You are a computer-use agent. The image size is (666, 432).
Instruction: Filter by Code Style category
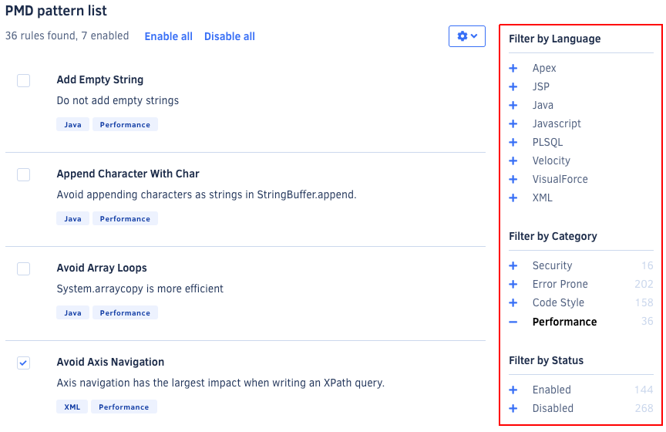coord(558,303)
